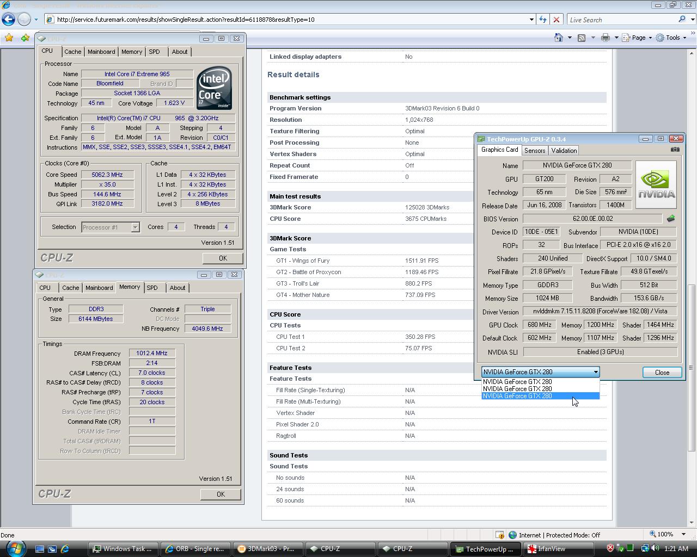This screenshot has width=697, height=557.
Task: Open Mainboard tab in lower CPU-Z window
Action: tap(99, 288)
